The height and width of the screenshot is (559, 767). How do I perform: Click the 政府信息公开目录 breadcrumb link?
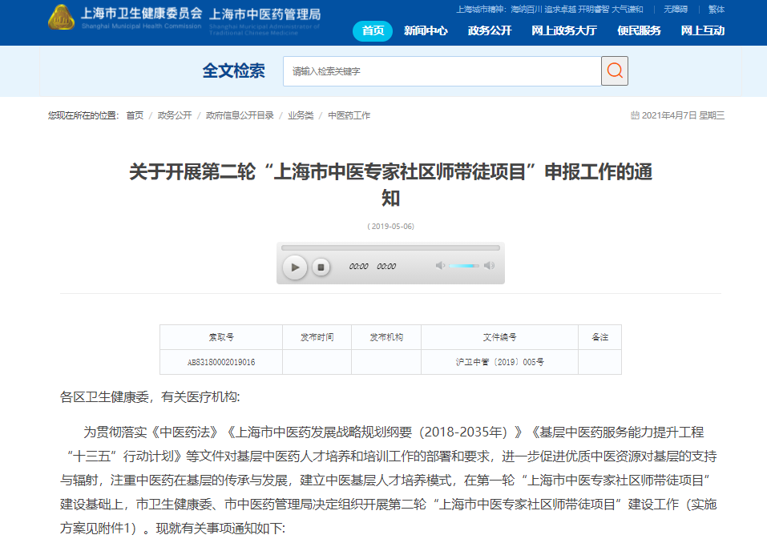pos(240,115)
